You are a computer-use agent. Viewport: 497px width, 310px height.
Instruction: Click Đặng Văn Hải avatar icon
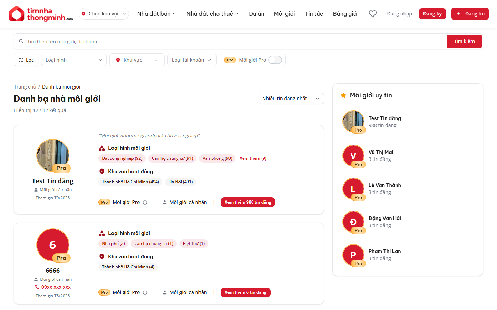point(353,222)
